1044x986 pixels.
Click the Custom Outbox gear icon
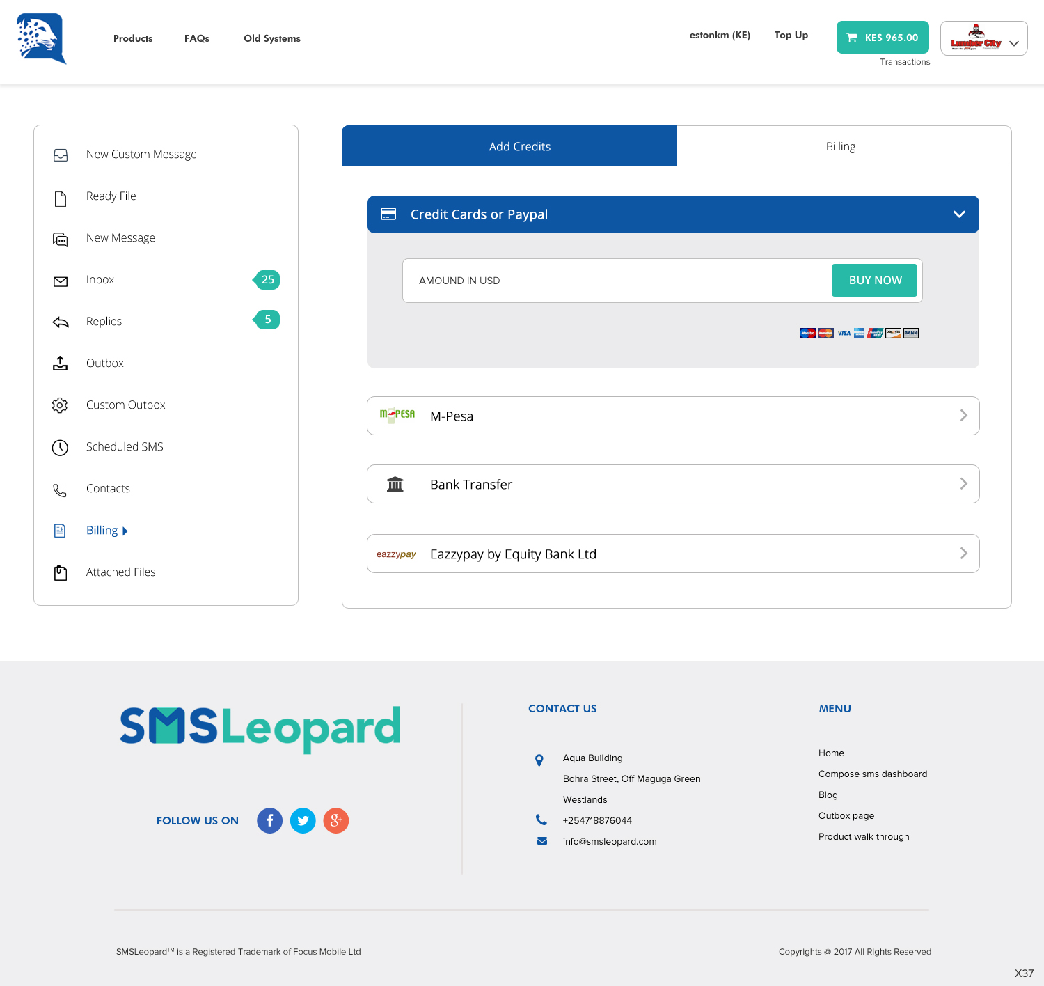click(60, 405)
